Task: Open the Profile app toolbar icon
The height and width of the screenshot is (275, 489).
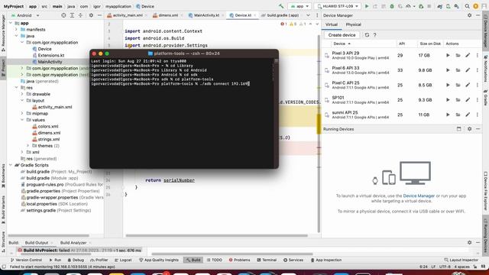Action: (408, 6)
